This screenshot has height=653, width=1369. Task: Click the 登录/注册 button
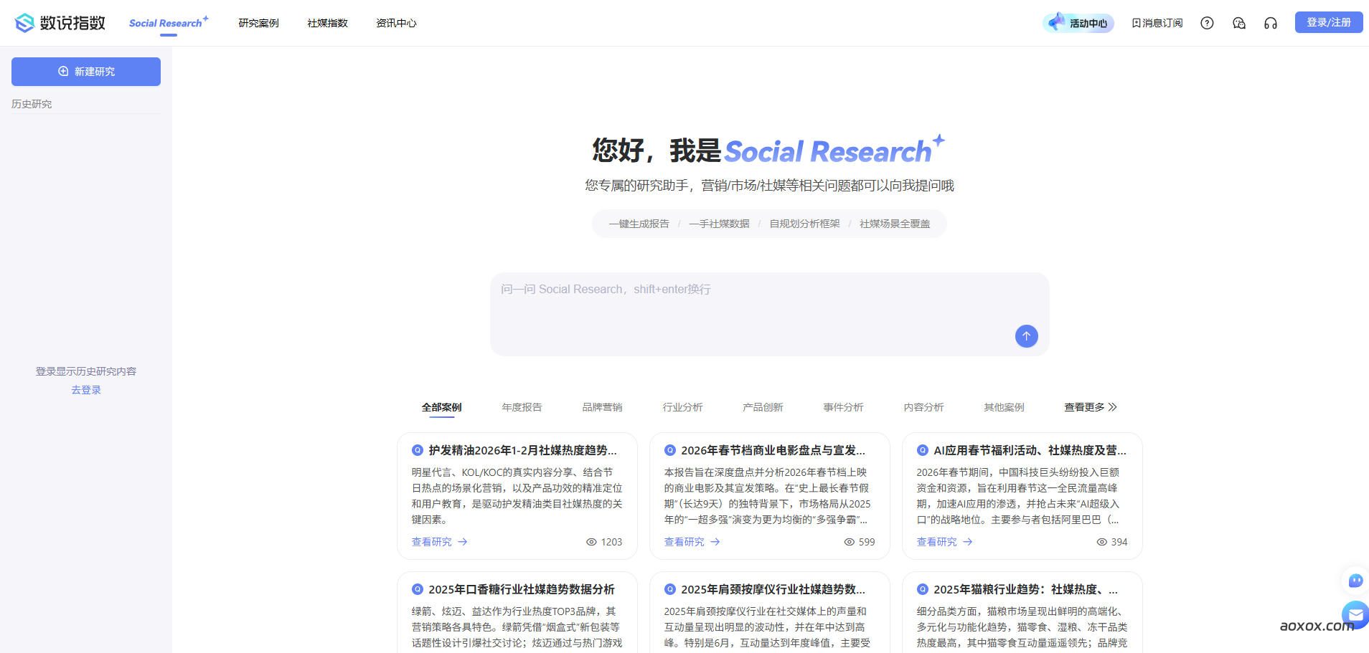[1329, 22]
